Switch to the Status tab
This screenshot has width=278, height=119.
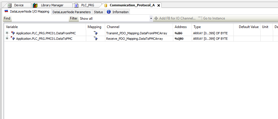pos(98,12)
